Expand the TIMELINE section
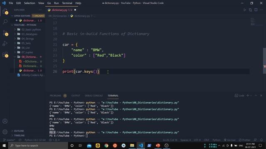This screenshot has width=266, height=149. tap(19, 135)
